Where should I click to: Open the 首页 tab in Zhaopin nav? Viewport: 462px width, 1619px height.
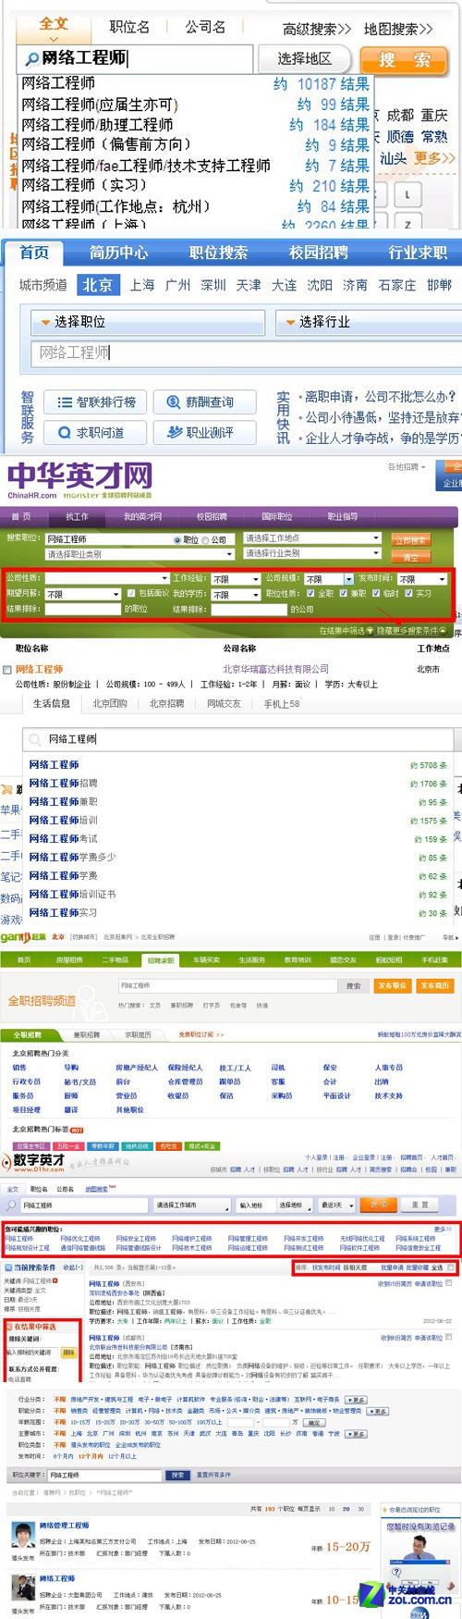click(34, 253)
